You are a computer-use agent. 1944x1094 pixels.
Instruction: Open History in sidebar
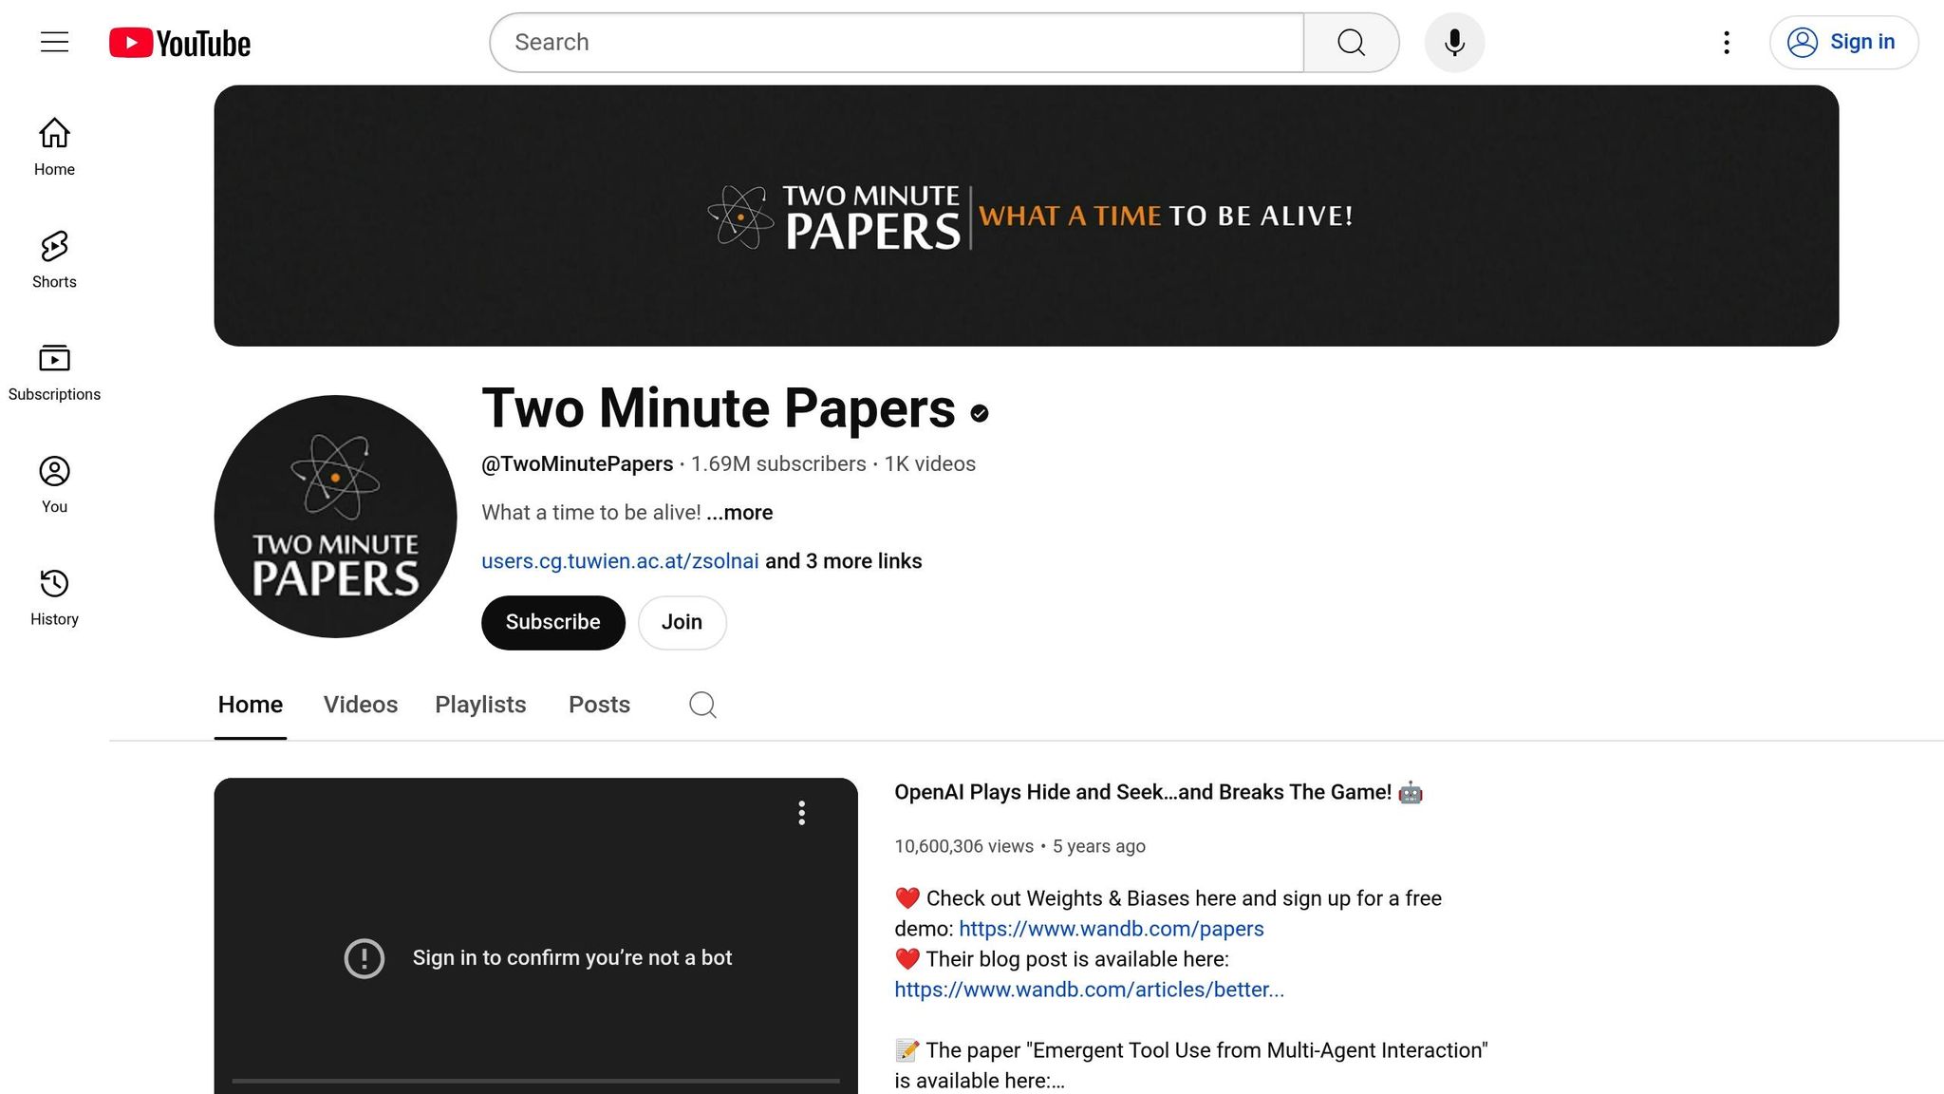pyautogui.click(x=54, y=596)
